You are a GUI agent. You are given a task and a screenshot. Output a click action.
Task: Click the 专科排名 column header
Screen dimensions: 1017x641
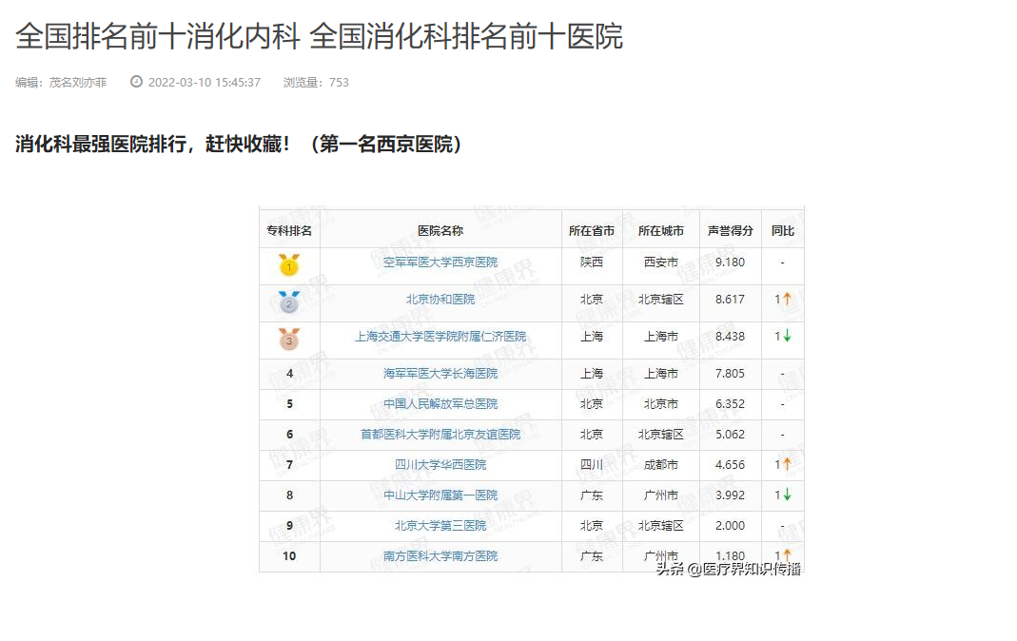[289, 231]
